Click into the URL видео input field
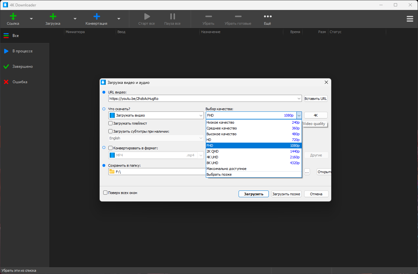 tap(203, 99)
